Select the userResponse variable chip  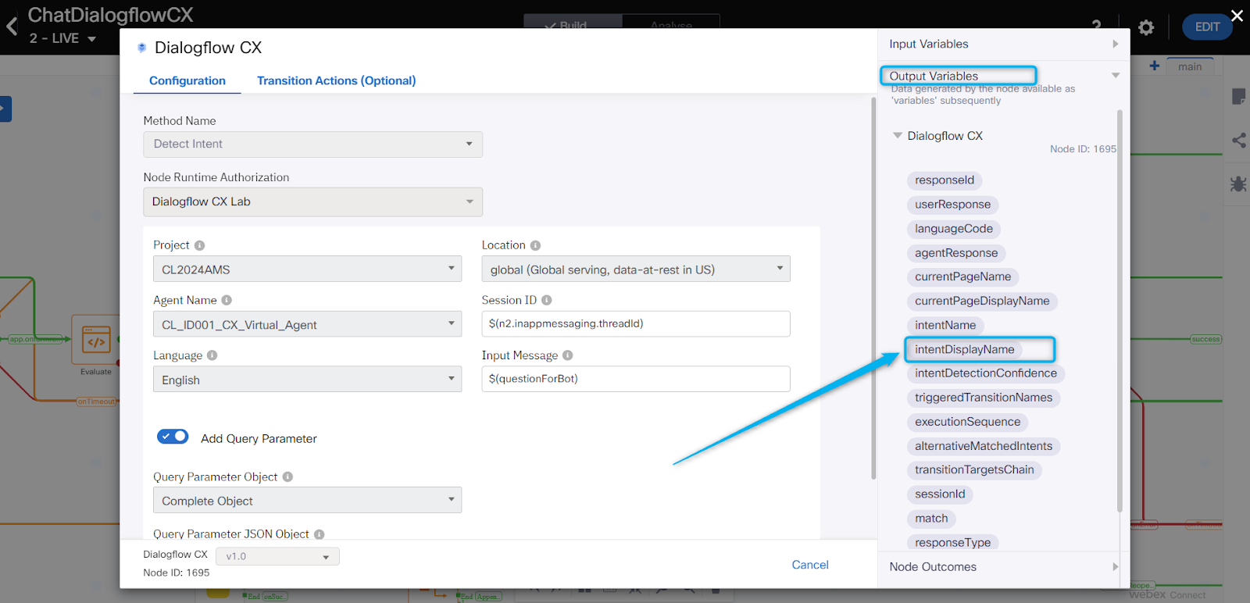pos(953,205)
